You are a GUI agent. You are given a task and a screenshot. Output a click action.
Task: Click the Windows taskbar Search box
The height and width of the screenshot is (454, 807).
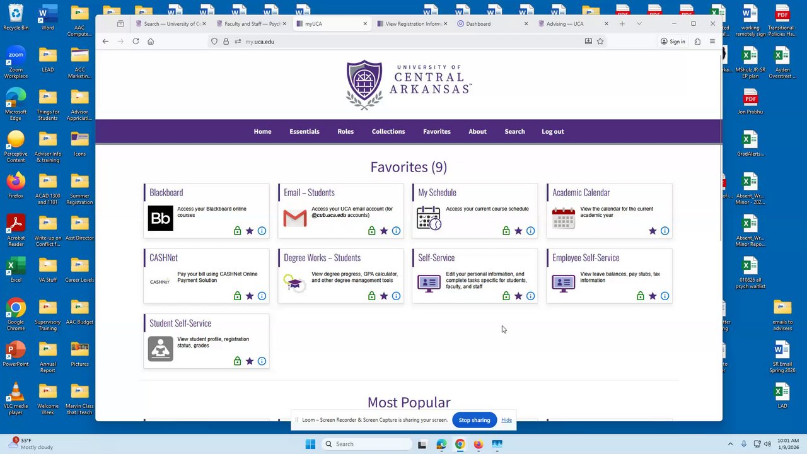pyautogui.click(x=367, y=444)
